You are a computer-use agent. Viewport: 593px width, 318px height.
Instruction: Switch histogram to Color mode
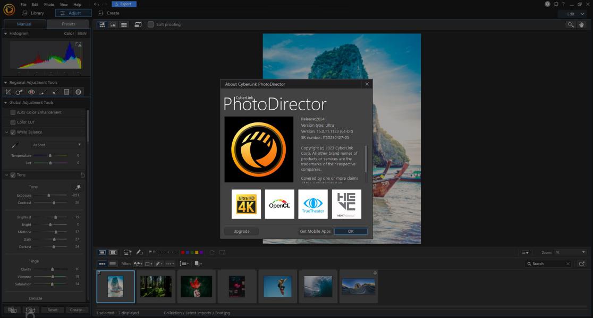[69, 33]
